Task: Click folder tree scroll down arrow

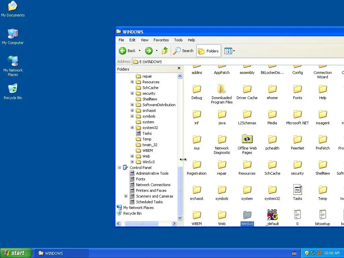Action: tap(180, 218)
